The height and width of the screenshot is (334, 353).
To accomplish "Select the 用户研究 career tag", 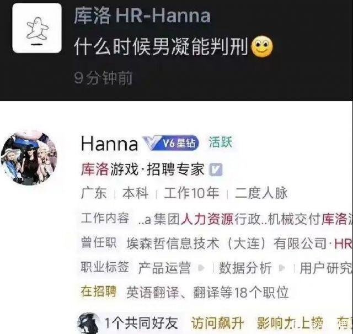I will tap(326, 268).
